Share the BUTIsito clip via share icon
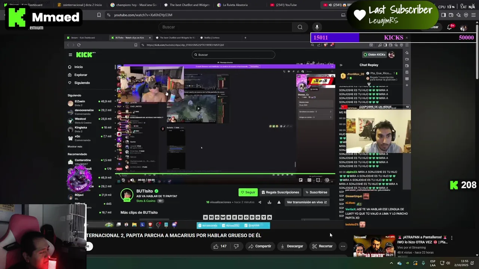Screen dimensions: 479x269 coord(260,202)
